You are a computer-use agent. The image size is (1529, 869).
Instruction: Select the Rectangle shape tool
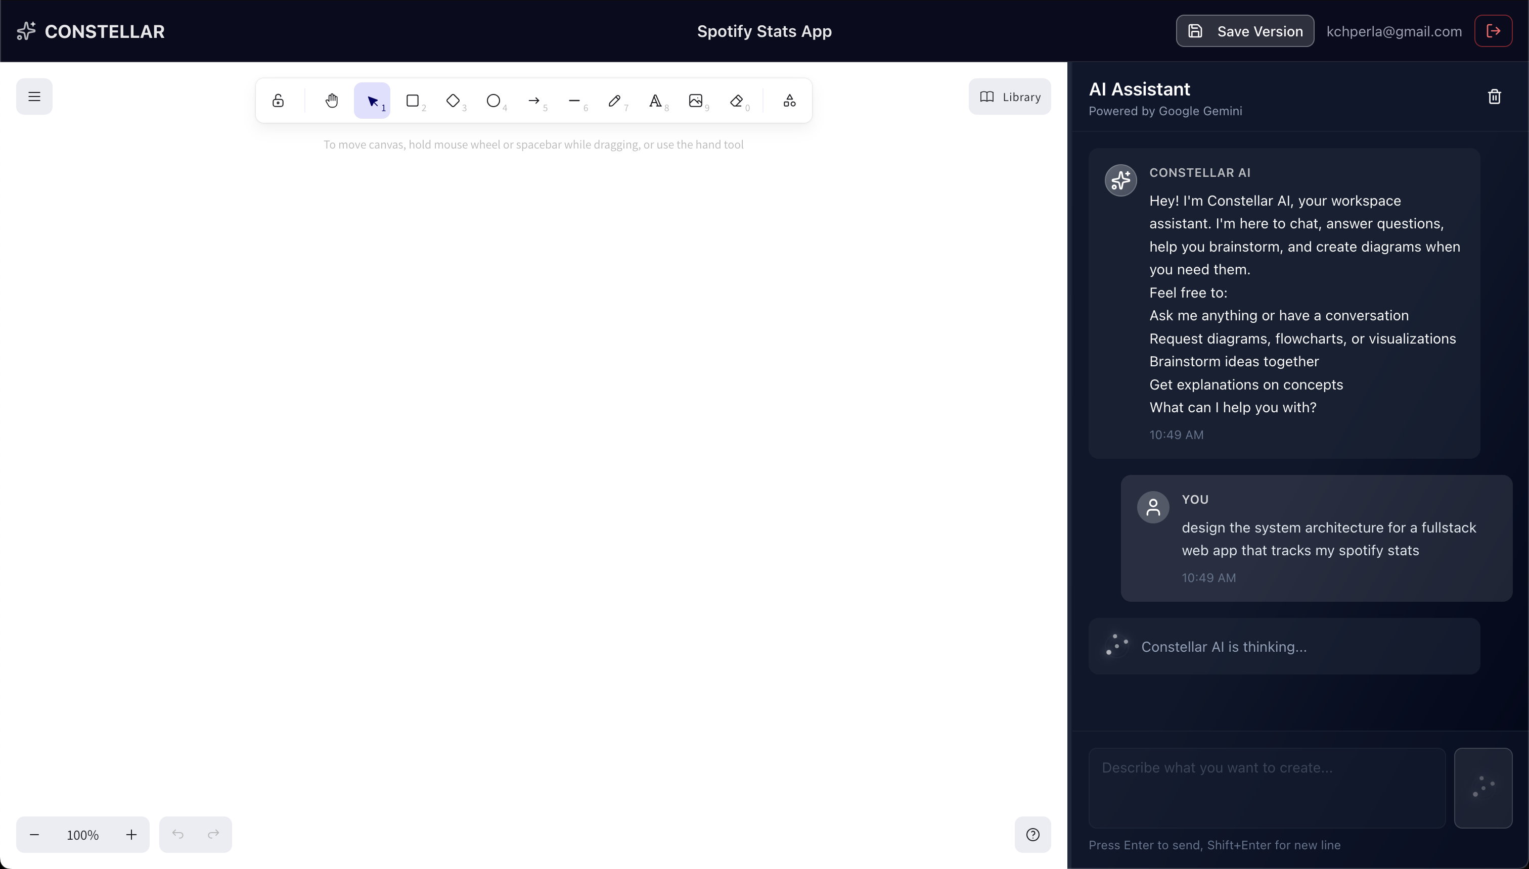pyautogui.click(x=413, y=100)
